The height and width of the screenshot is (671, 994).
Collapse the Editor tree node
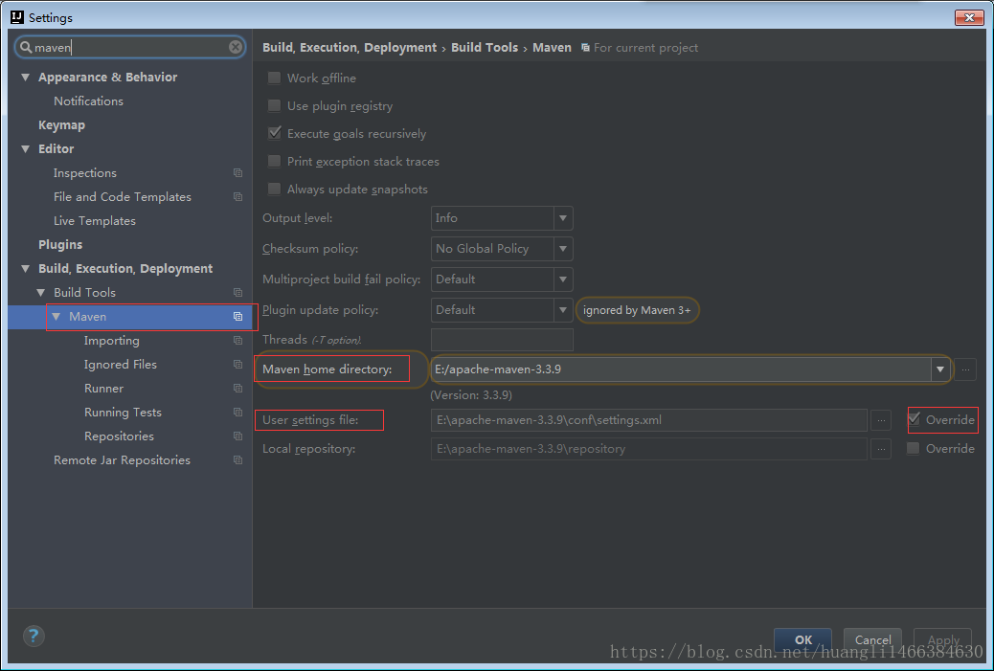pyautogui.click(x=25, y=149)
